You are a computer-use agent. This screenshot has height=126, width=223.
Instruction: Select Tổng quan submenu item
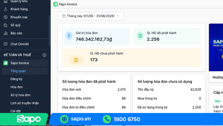tap(25, 71)
